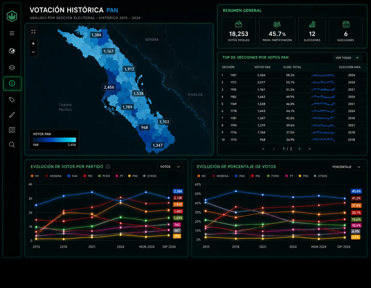Click the calendar icon above 6 Elecciones
This screenshot has height=288, width=371.
coord(346,24)
